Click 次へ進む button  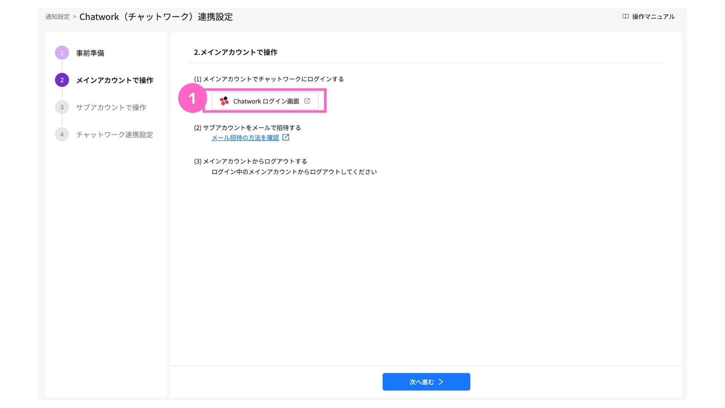(x=426, y=382)
